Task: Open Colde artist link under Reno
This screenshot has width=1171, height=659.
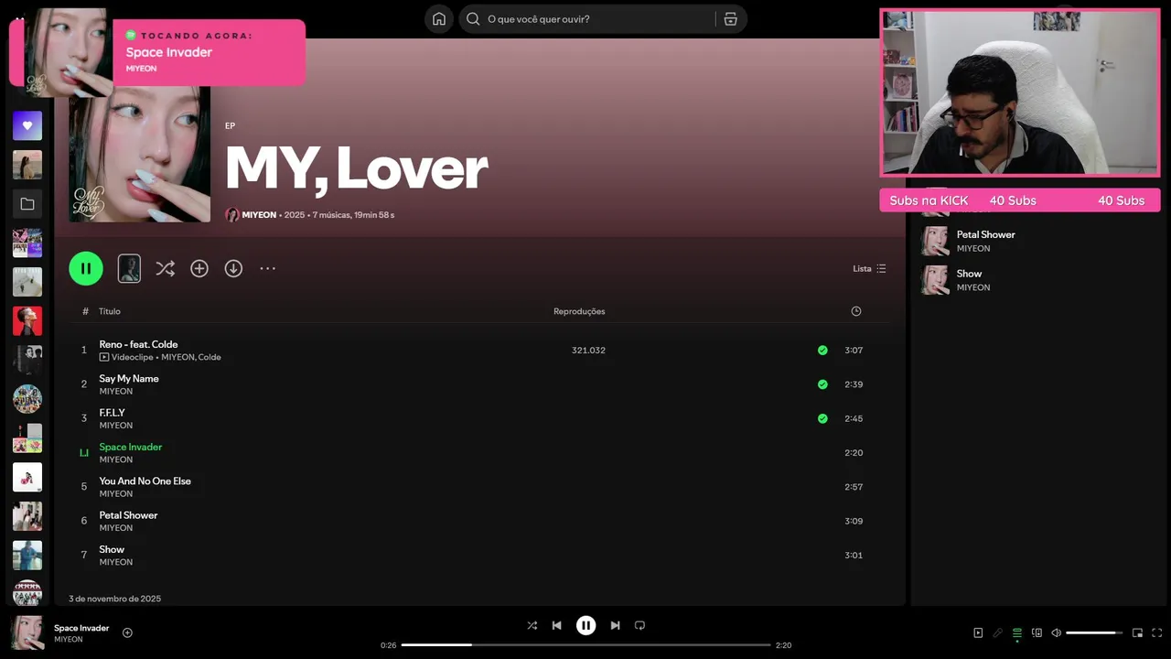Action: point(209,357)
